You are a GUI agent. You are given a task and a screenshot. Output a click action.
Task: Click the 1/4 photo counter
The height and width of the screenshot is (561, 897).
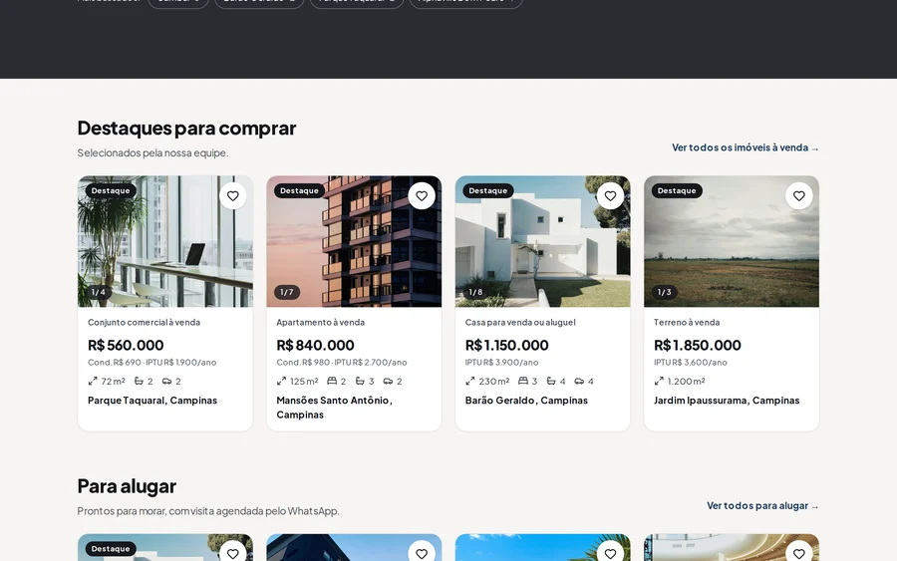(99, 292)
